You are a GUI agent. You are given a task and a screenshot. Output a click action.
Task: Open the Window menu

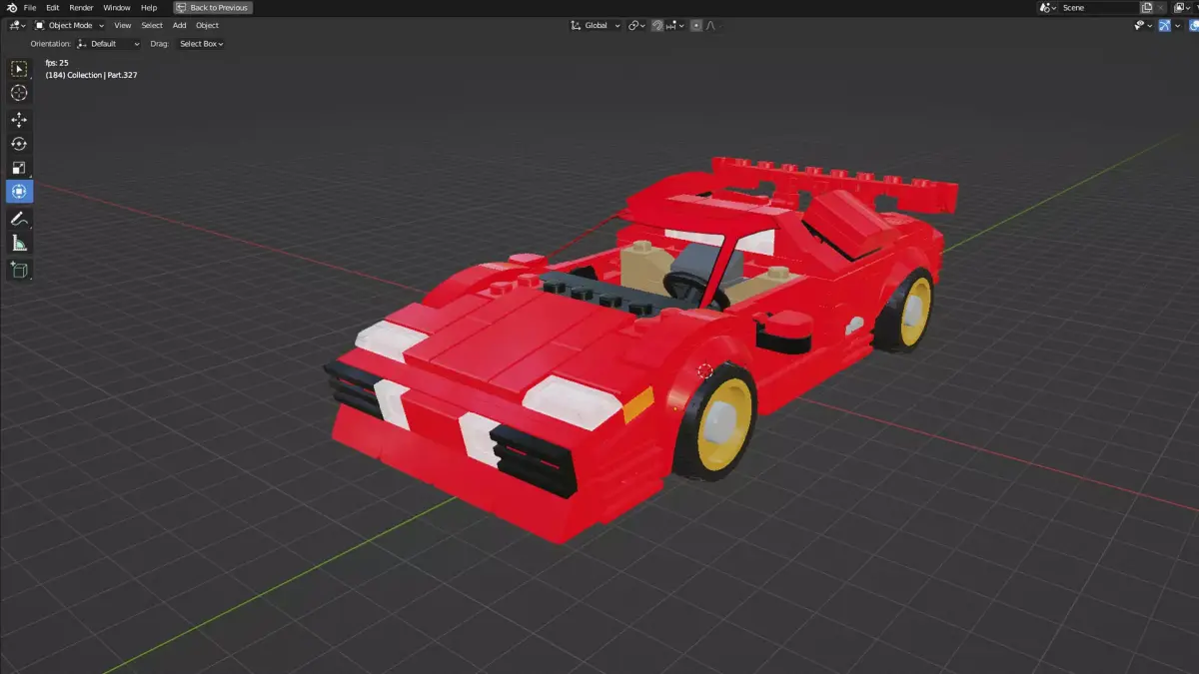coord(117,7)
